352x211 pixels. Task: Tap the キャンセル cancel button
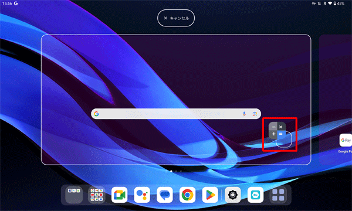176,18
